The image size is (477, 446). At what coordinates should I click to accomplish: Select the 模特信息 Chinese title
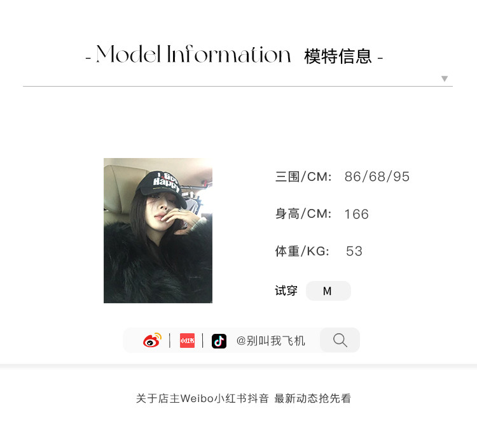(338, 57)
